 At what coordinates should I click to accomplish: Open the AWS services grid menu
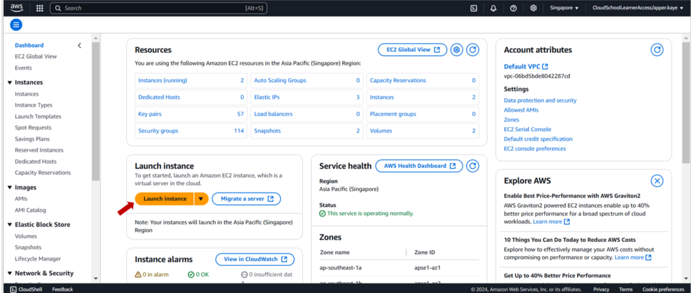[x=40, y=8]
